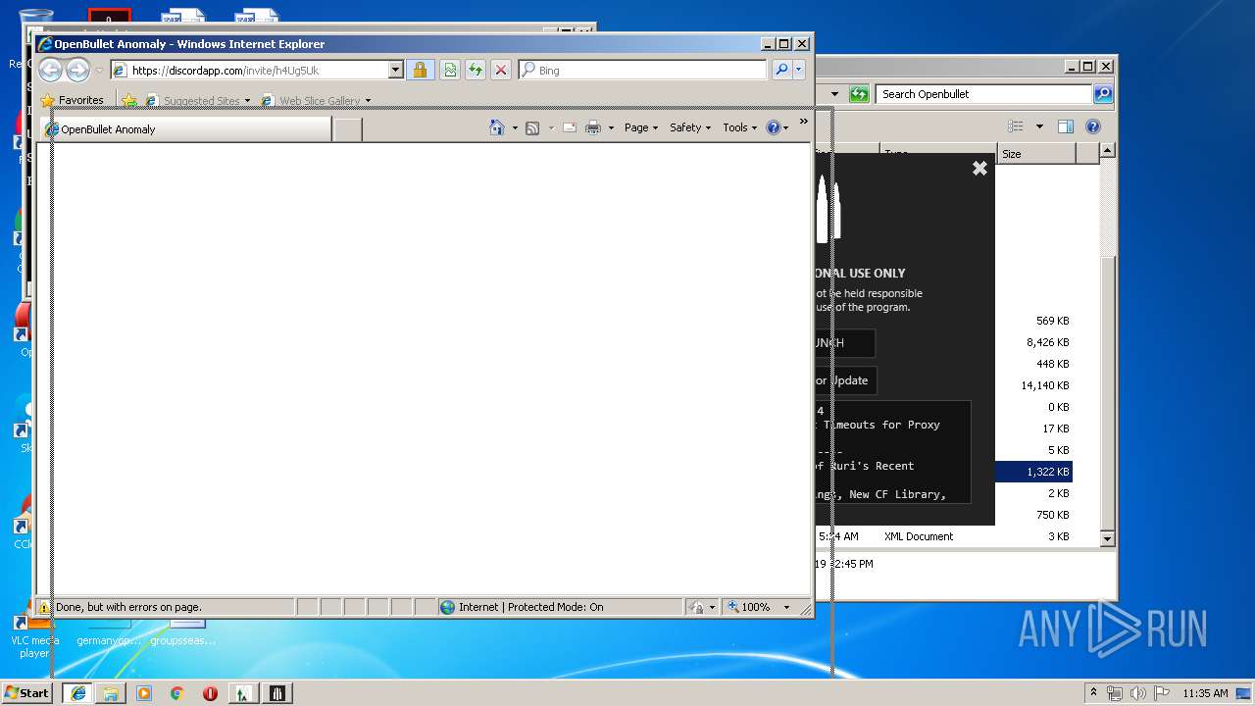Viewport: 1255px width, 706px height.
Task: Open Google Chrome from the taskbar
Action: [177, 692]
